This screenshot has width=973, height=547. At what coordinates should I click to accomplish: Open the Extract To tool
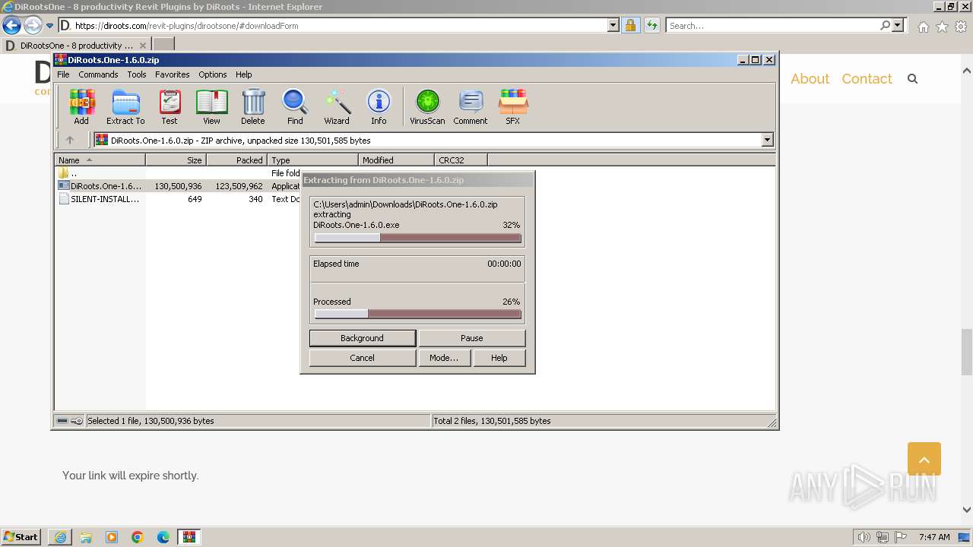pos(125,106)
